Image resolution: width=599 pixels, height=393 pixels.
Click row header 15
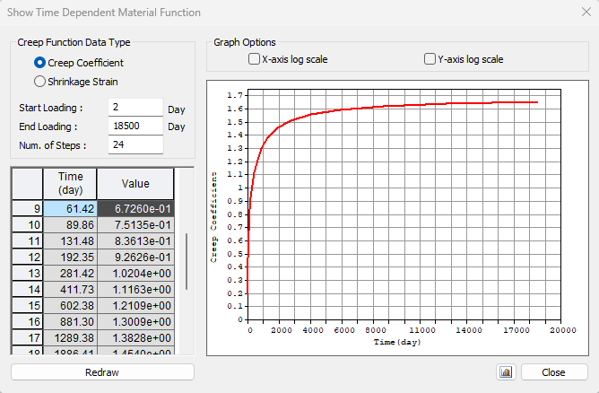point(28,305)
